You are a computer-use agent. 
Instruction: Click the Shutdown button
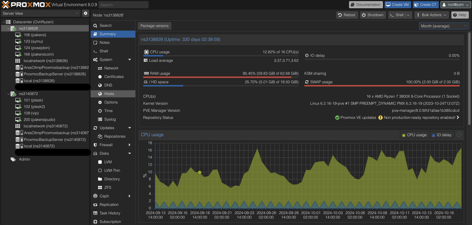click(373, 15)
